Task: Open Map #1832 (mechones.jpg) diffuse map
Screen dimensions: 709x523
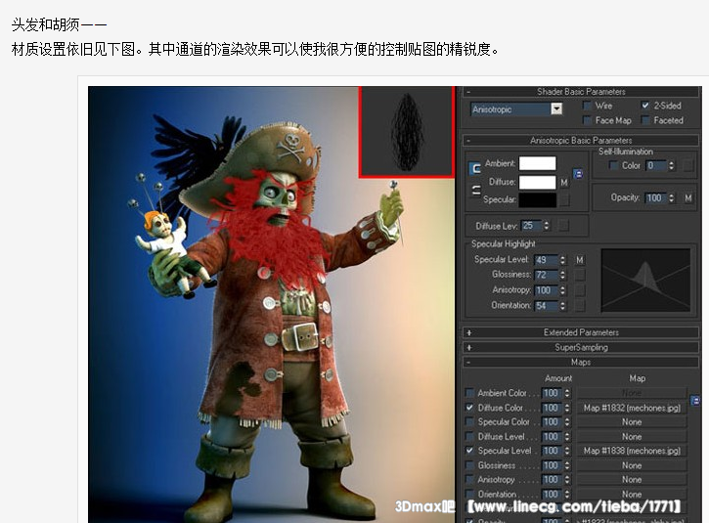Action: click(632, 408)
